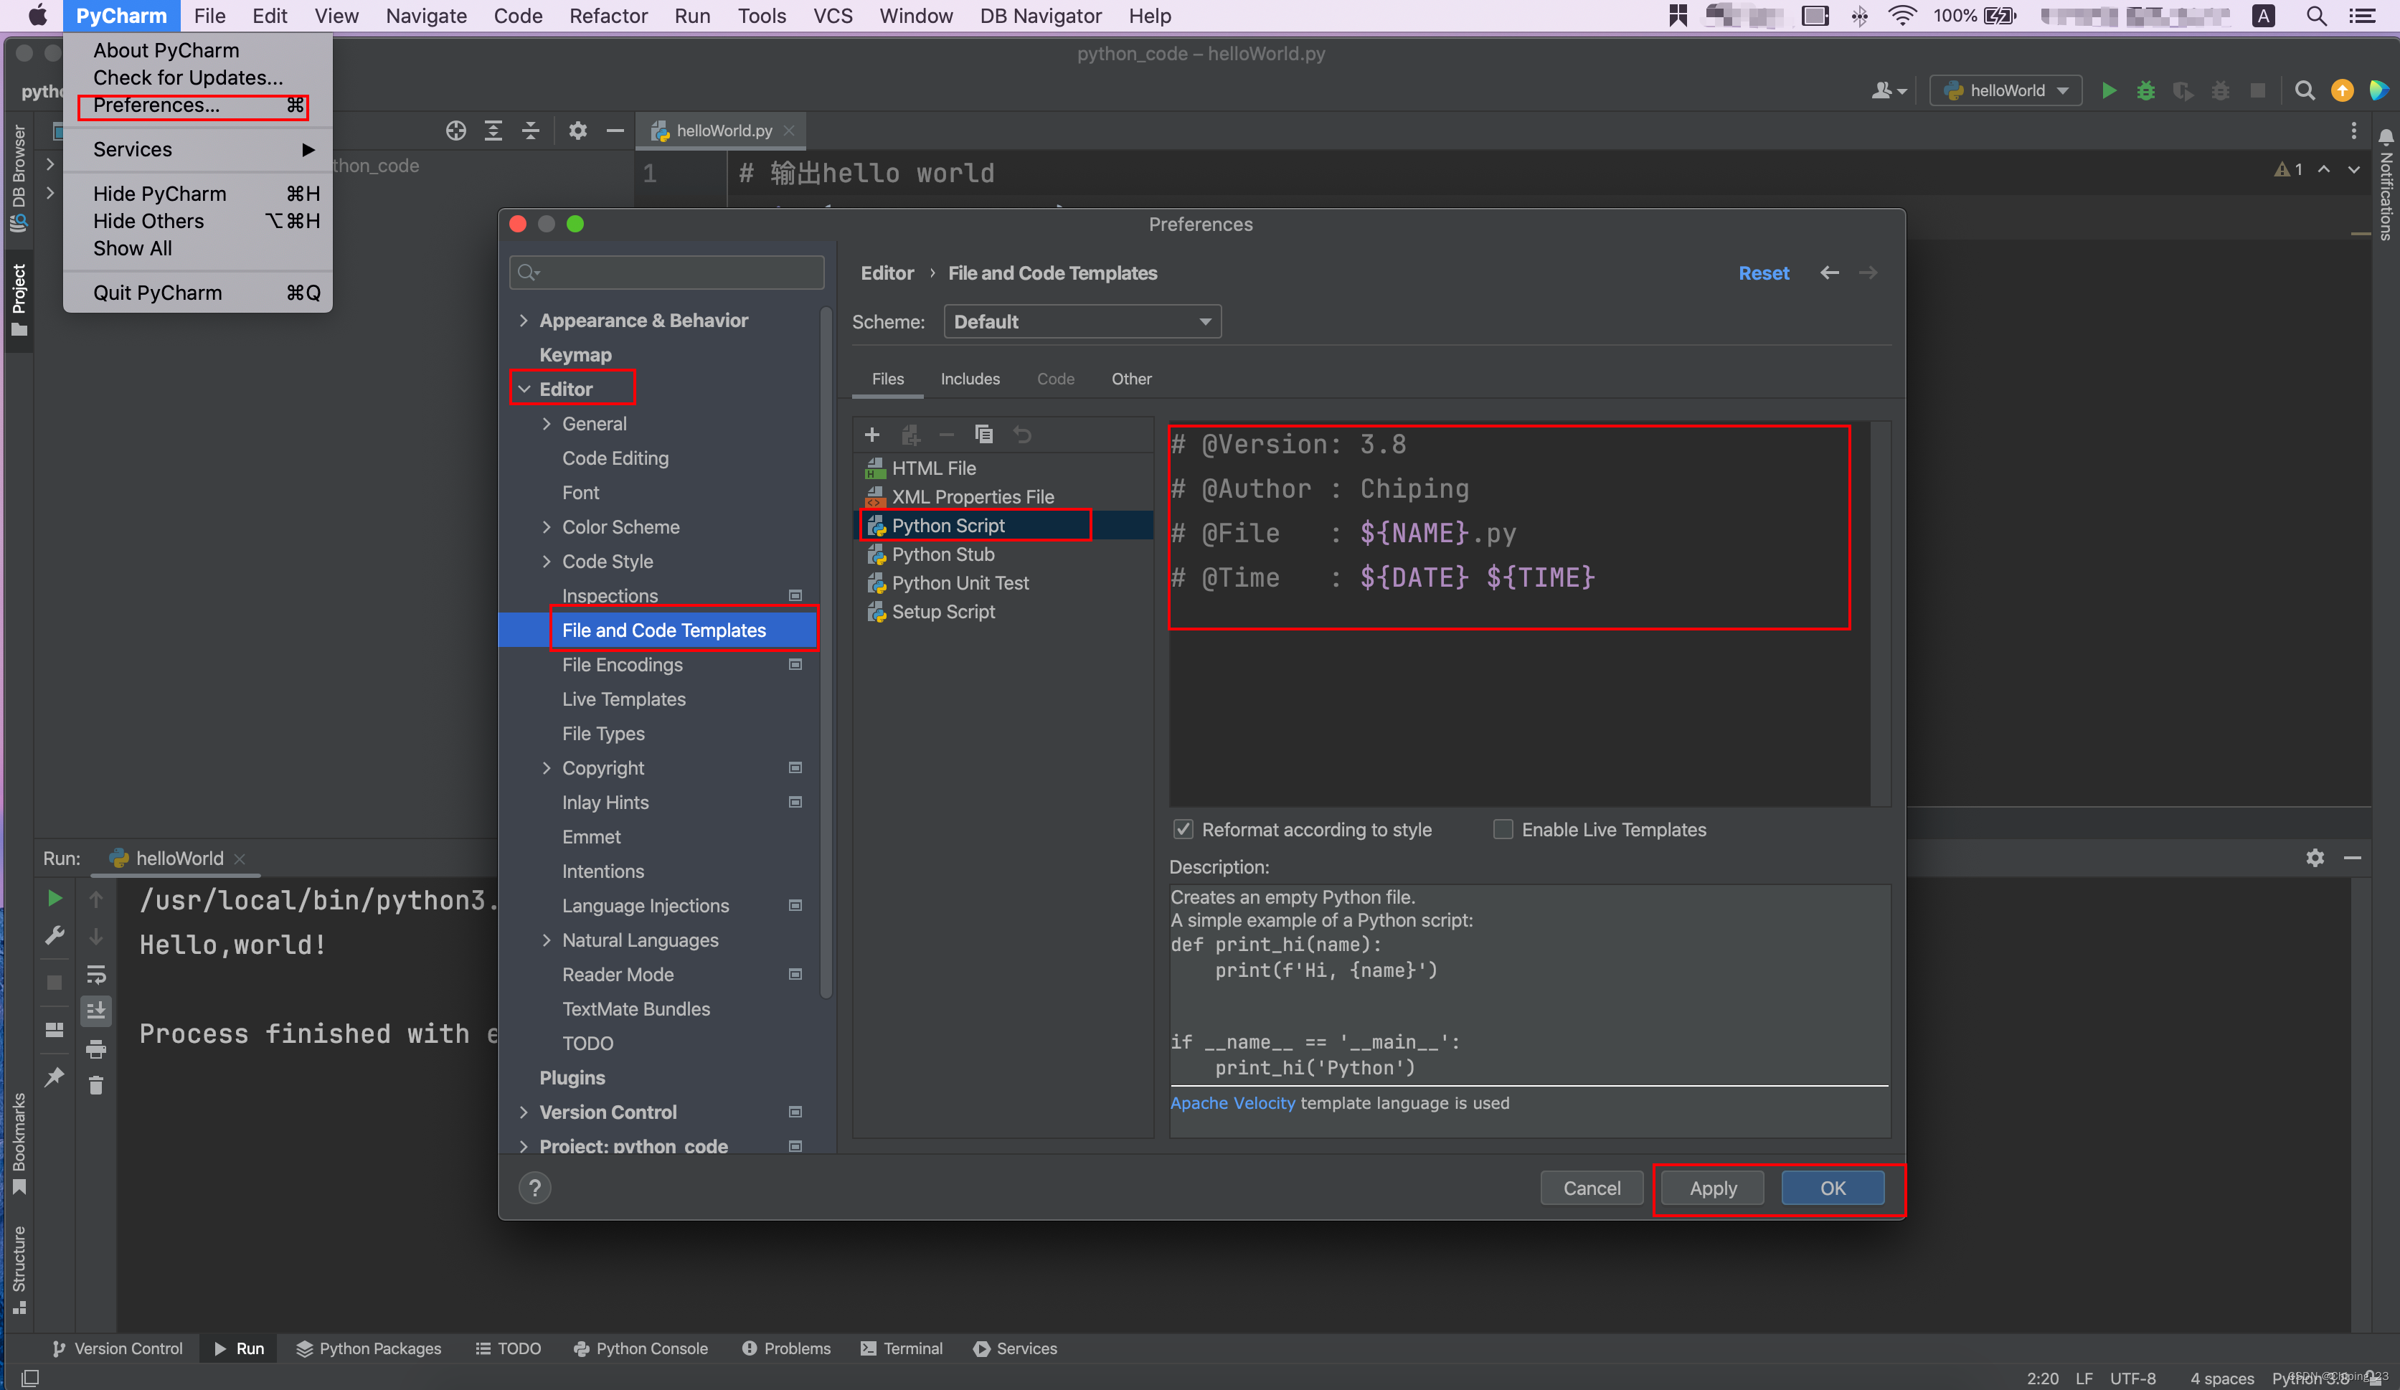
Task: Open the DB Navigator menu
Action: click(1040, 15)
